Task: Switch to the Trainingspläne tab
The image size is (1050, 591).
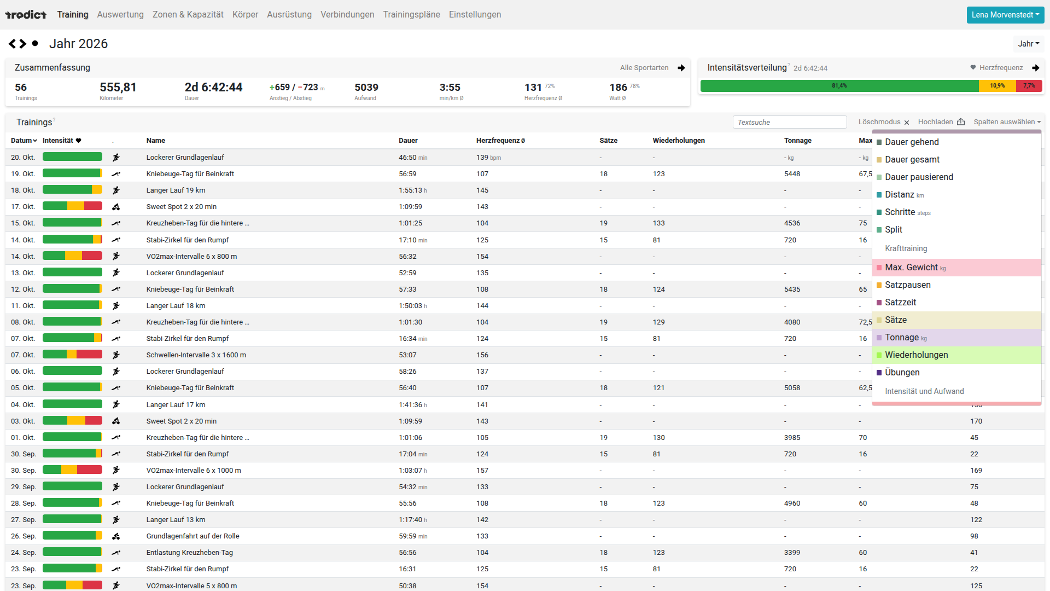Action: (411, 15)
